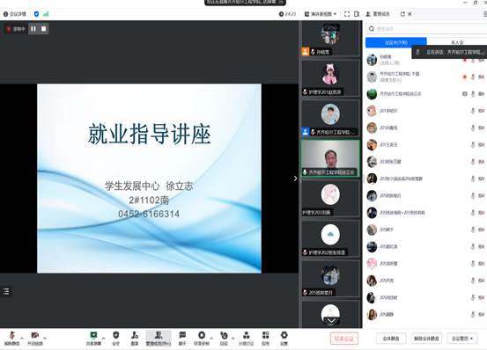Open the Settings gear icon
The width and height of the screenshot is (487, 350).
(x=284, y=339)
